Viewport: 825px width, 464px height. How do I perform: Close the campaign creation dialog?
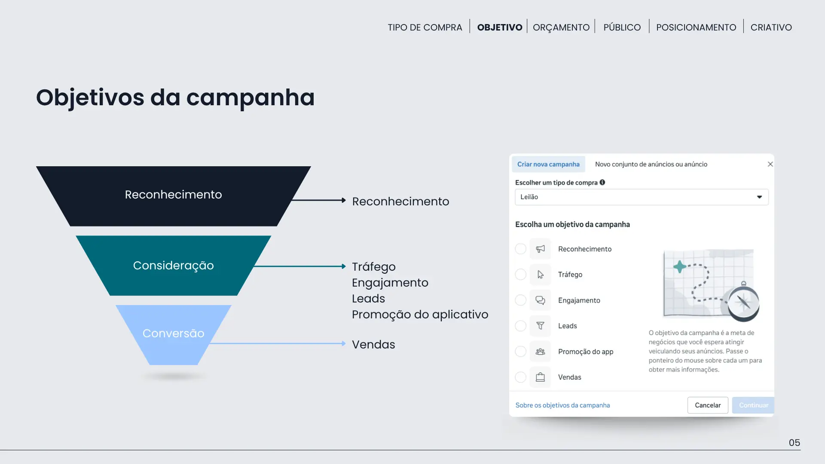click(x=770, y=164)
